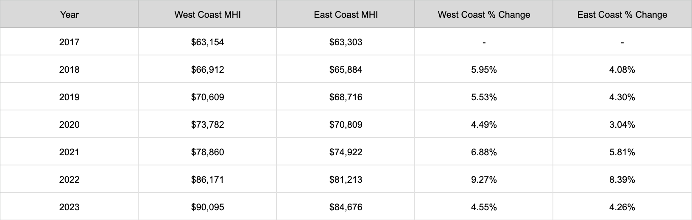Click the East Coast % Change header
692x220 pixels.
[622, 14]
